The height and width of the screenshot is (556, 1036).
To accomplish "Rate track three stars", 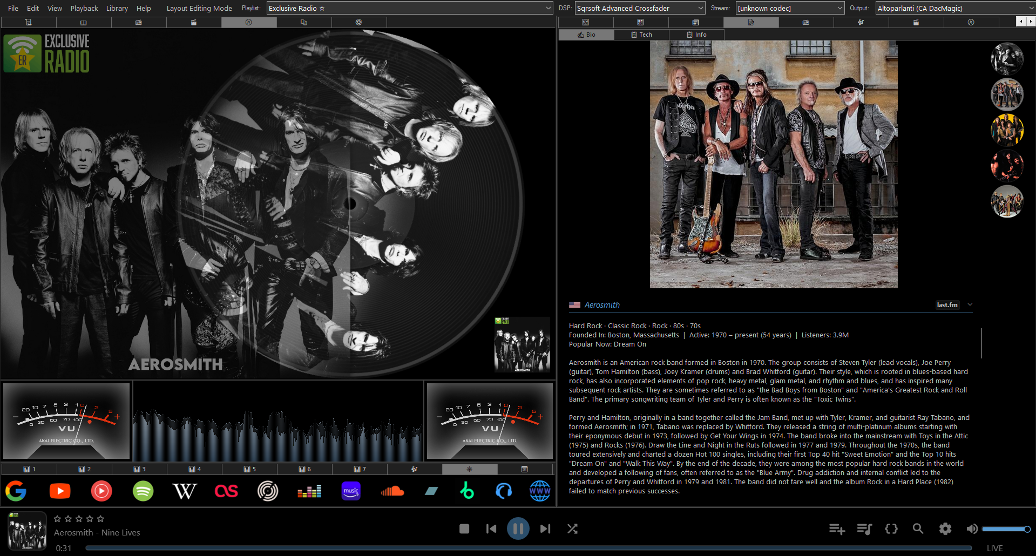I will [x=79, y=519].
